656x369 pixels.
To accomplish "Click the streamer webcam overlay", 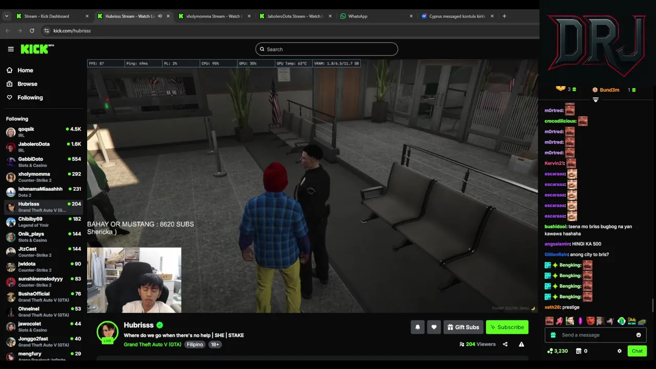I will [x=134, y=280].
